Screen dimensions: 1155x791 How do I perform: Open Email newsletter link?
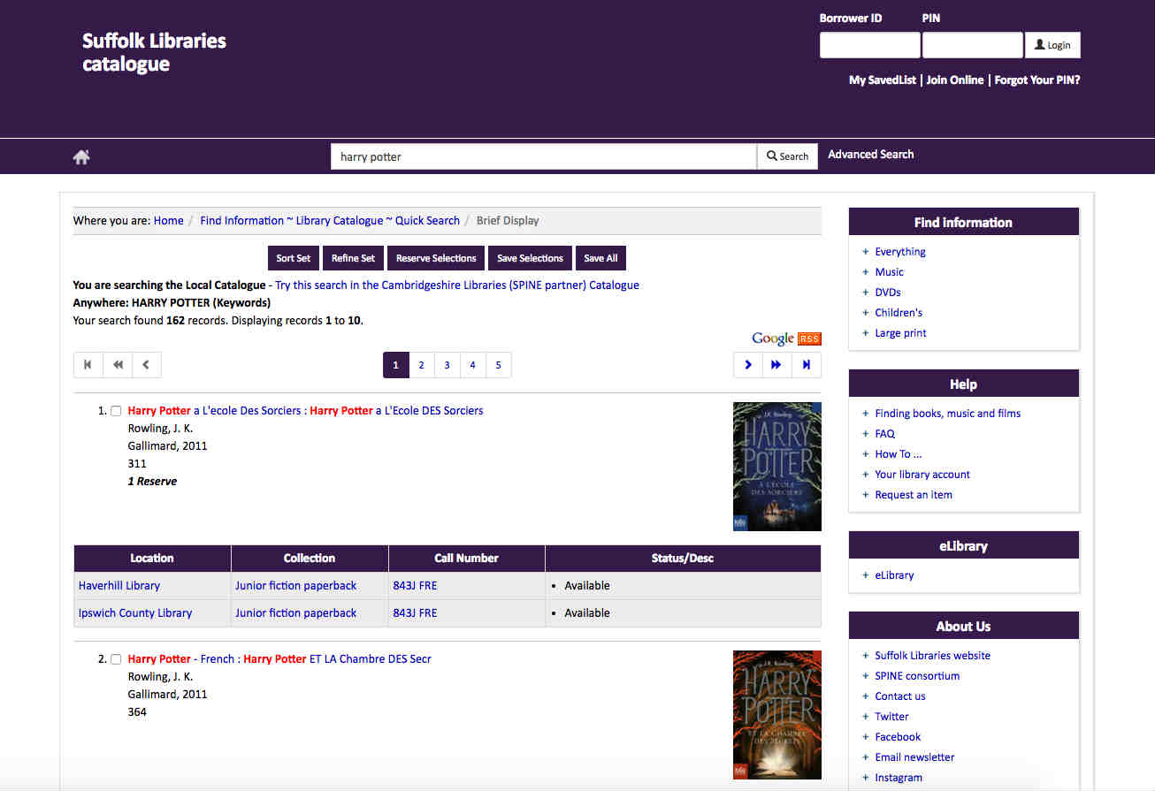pos(914,757)
